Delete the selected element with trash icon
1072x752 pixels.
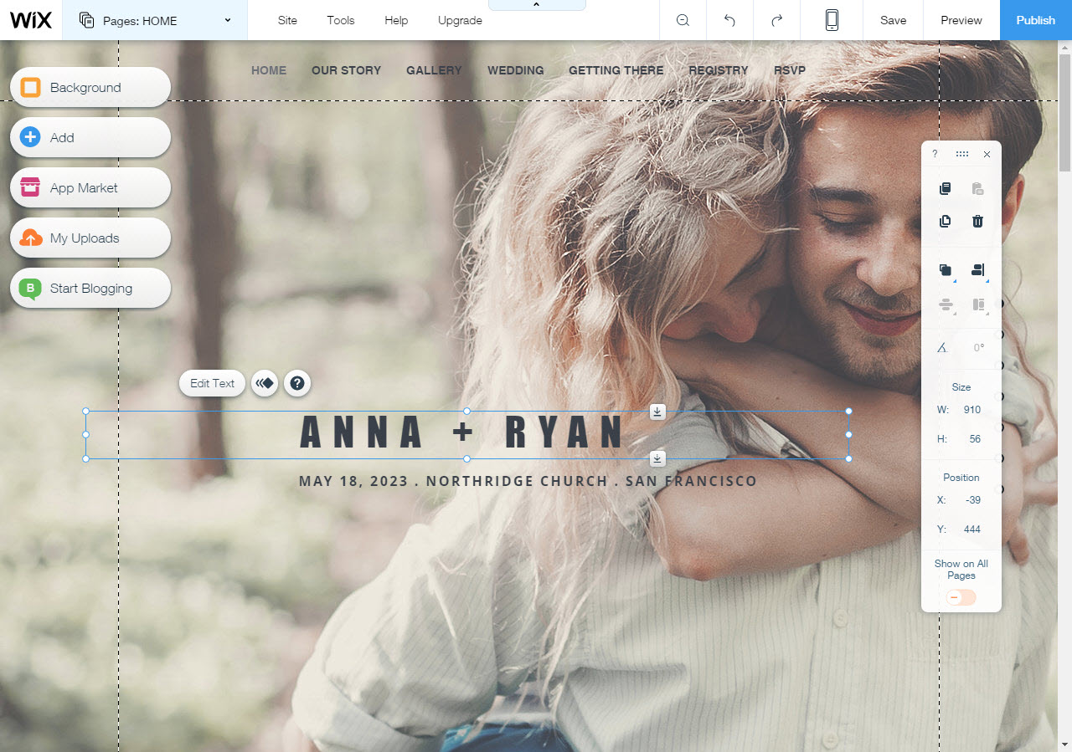pyautogui.click(x=977, y=222)
